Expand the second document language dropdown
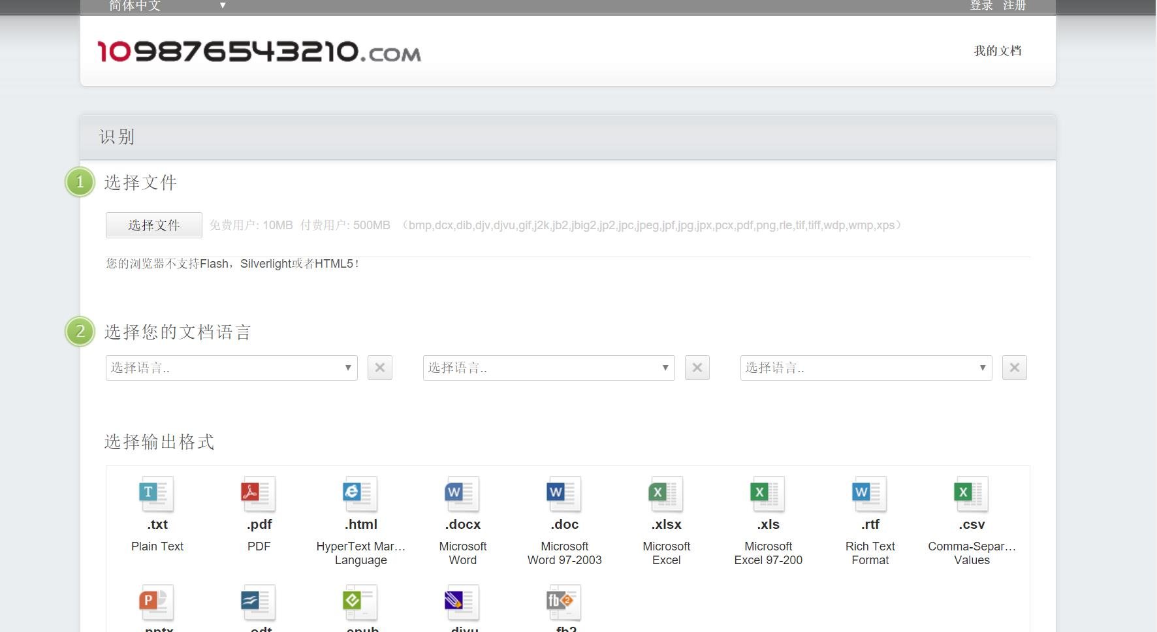The height and width of the screenshot is (632, 1157). pyautogui.click(x=548, y=368)
